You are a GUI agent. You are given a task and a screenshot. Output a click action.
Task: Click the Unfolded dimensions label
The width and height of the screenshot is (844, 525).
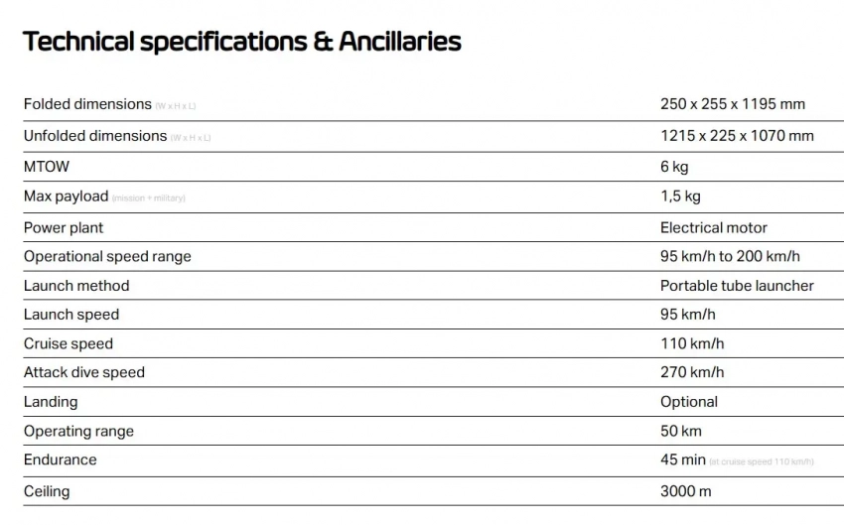click(x=95, y=136)
